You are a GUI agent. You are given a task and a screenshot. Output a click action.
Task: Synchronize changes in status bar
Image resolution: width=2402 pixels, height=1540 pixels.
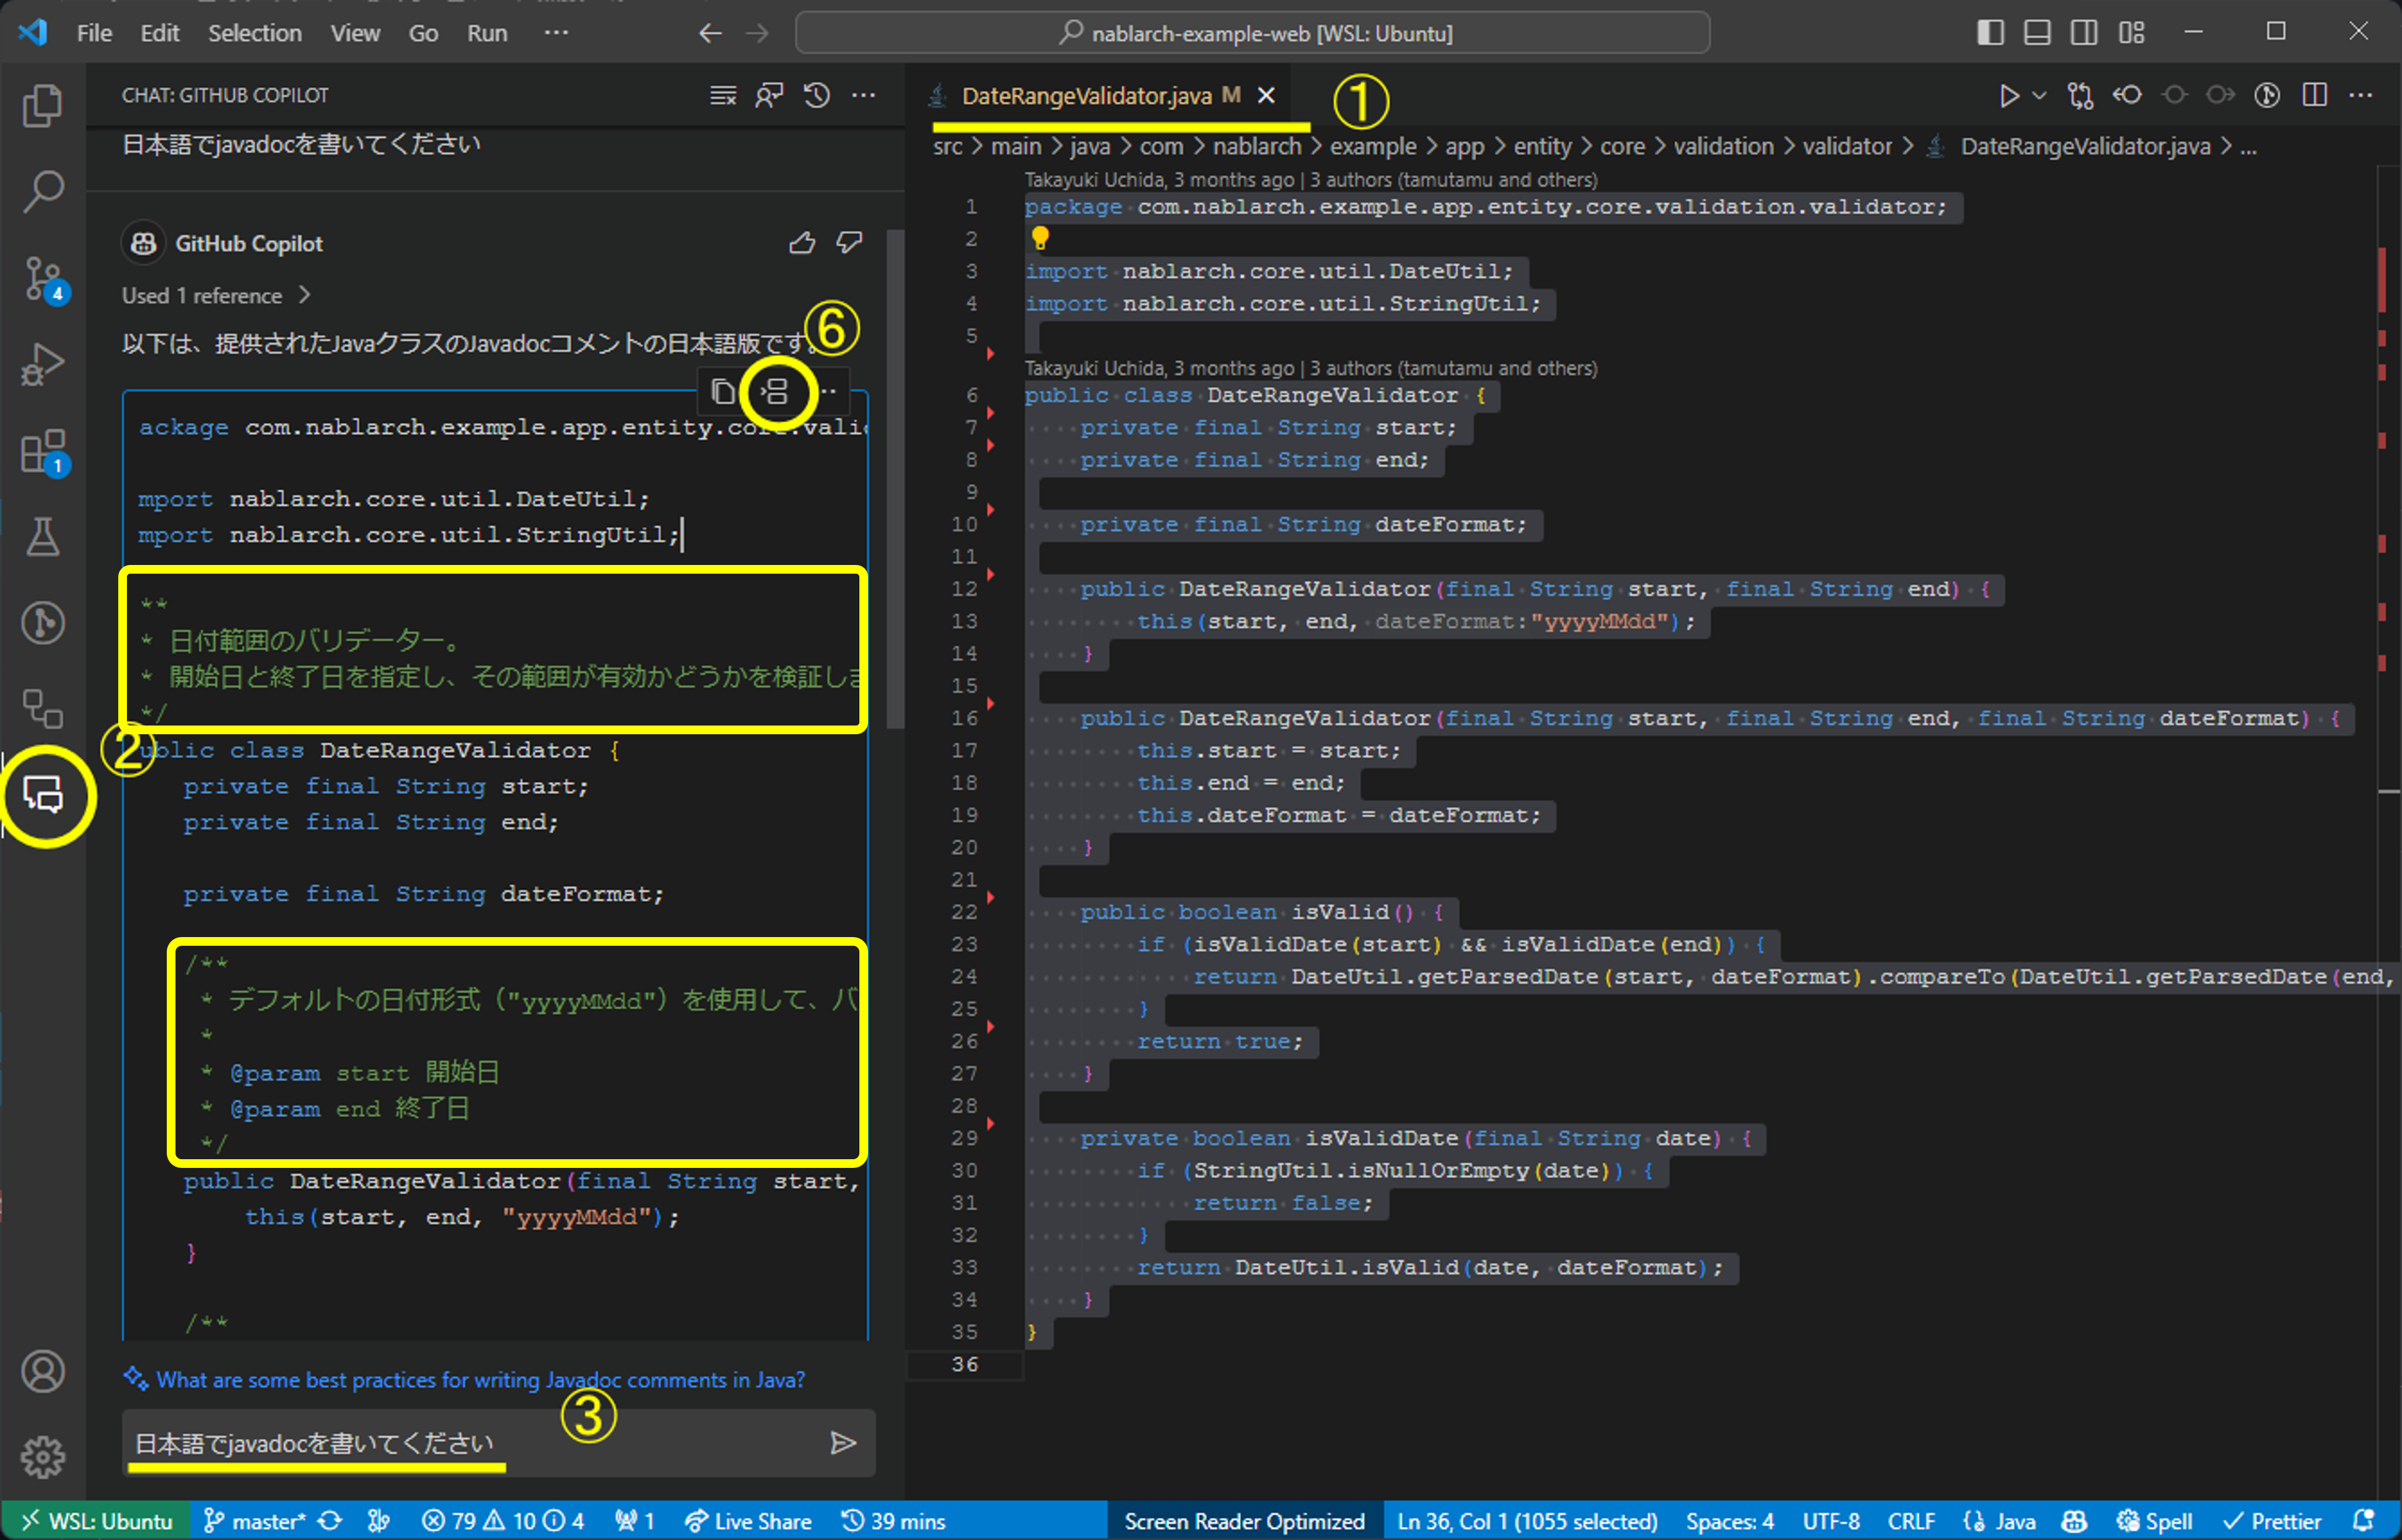(x=330, y=1521)
